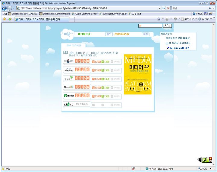Click the SnagIt settings icon beside the capture icon
The image size is (217, 172).
tap(211, 14)
